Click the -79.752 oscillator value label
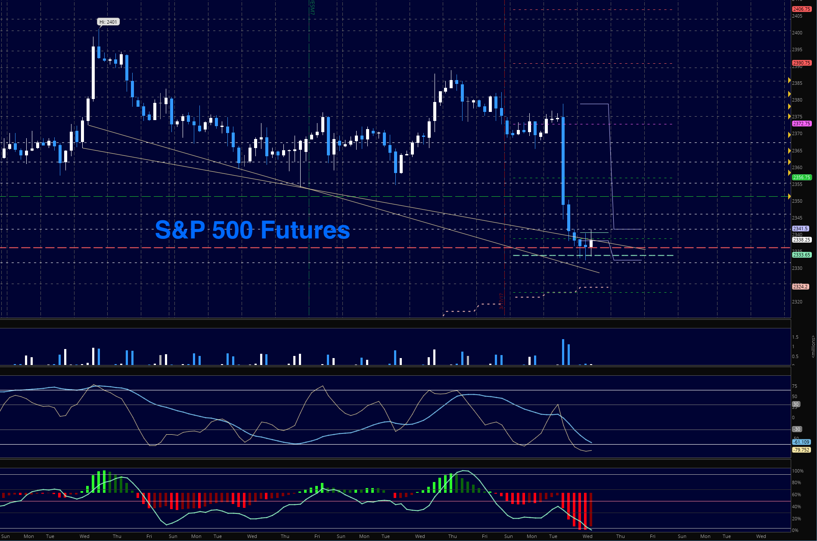This screenshot has height=541, width=817. click(x=801, y=450)
